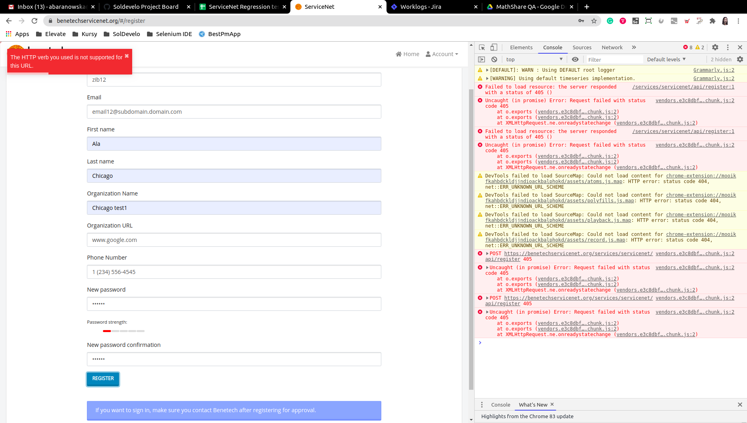The height and width of the screenshot is (423, 747).
Task: Open the DevTools three-dot customize menu
Action: [x=728, y=47]
